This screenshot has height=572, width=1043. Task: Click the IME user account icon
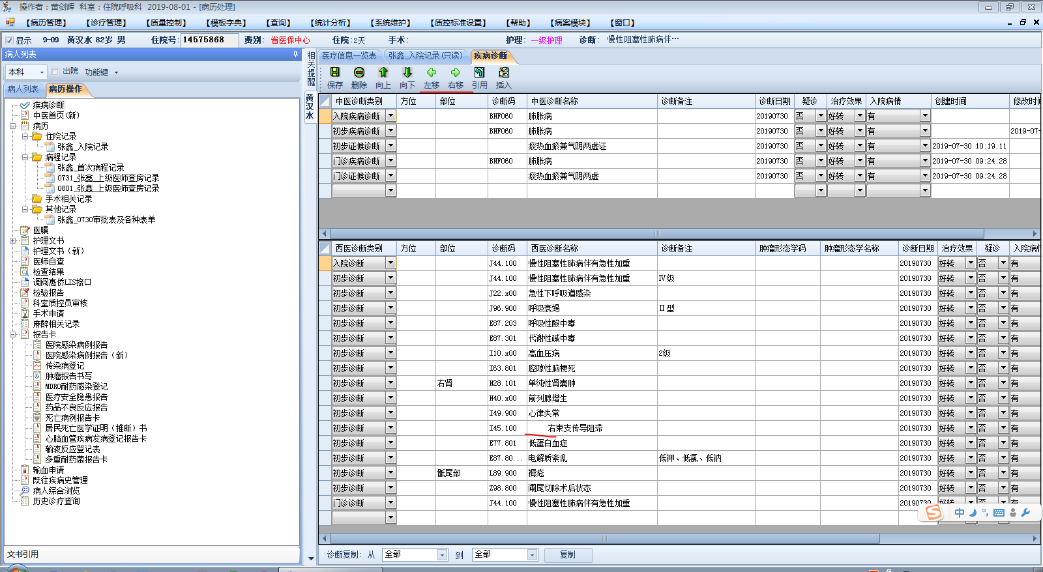[x=1012, y=513]
